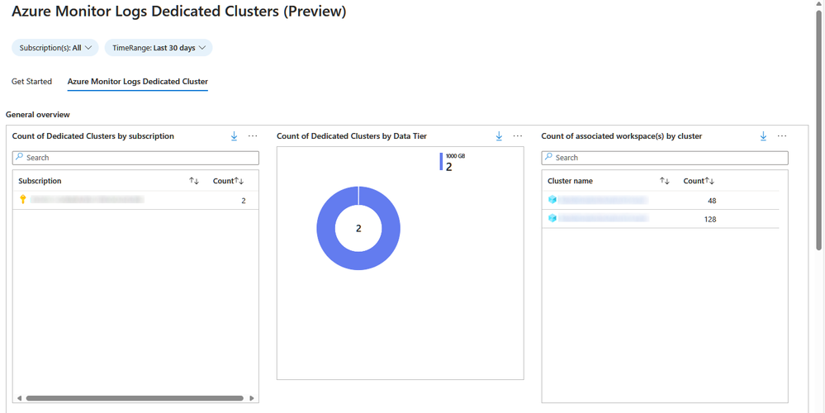Select Azure Monitor Logs Dedicated Cluster tab
Viewport: 825px width, 413px height.
pos(138,82)
